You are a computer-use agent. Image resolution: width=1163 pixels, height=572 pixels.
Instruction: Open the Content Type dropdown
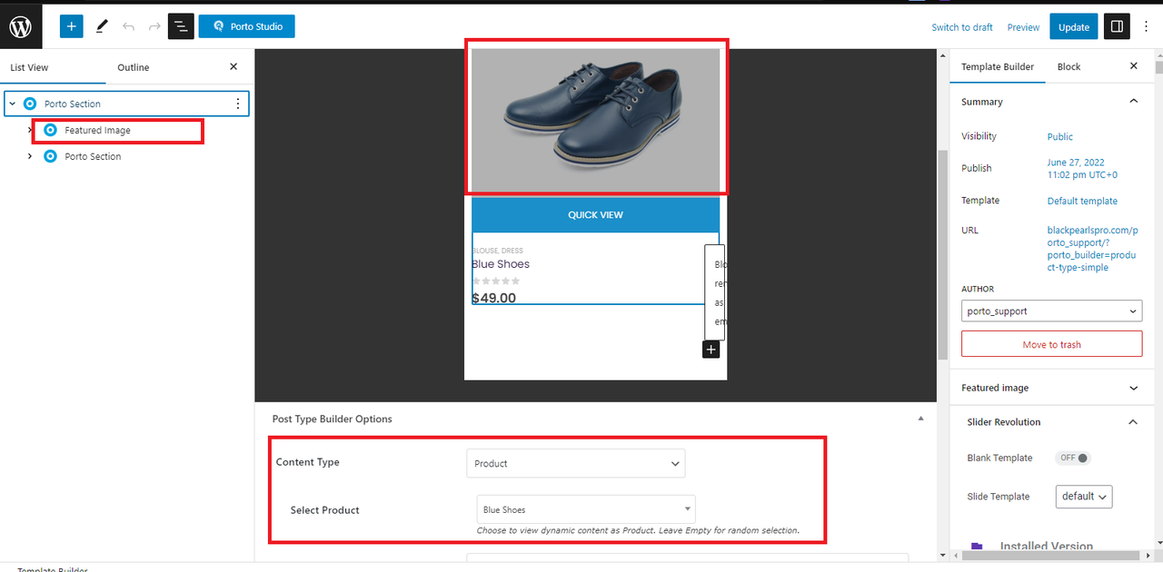point(576,463)
